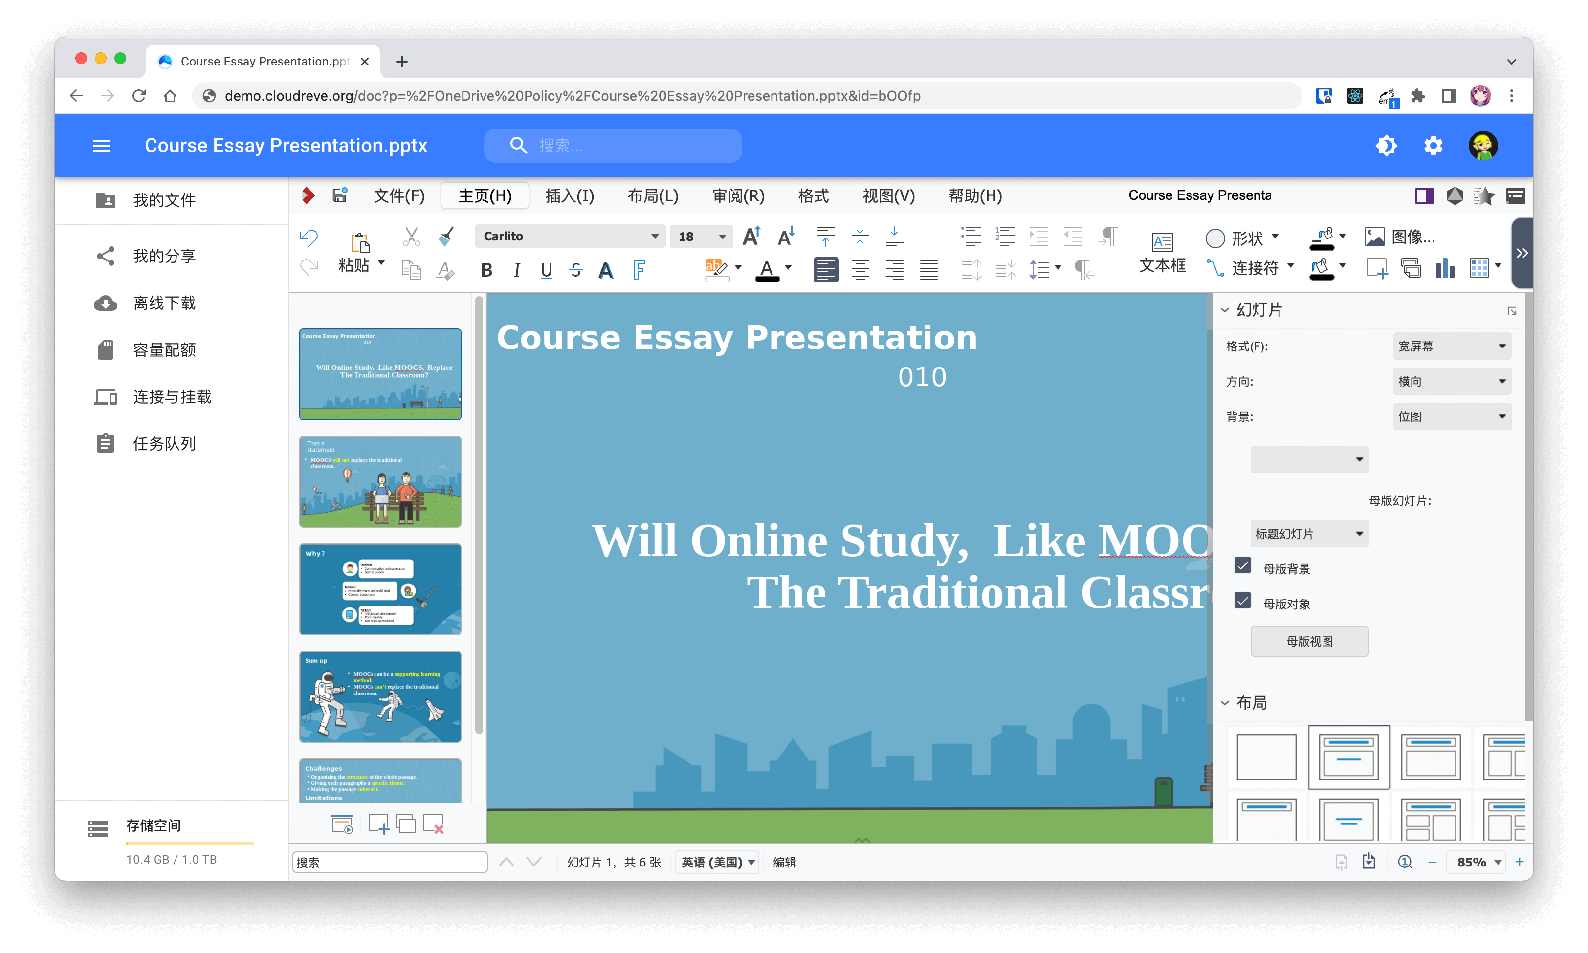
Task: Uncheck the 母版背景 checkbox
Action: coord(1242,566)
